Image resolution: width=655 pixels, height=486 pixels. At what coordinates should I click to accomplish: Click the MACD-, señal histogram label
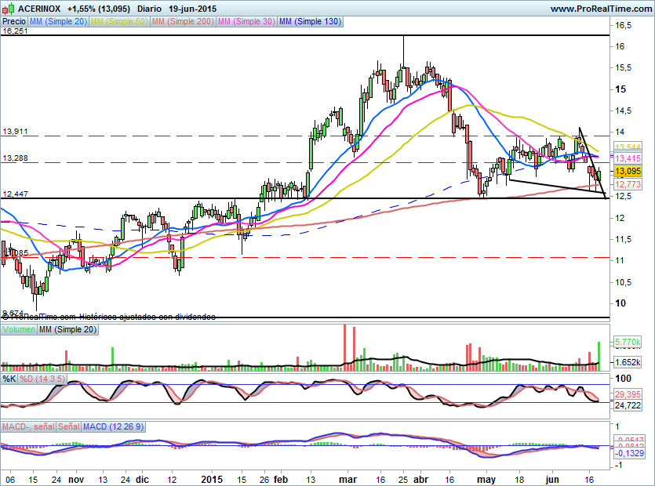coord(27,426)
